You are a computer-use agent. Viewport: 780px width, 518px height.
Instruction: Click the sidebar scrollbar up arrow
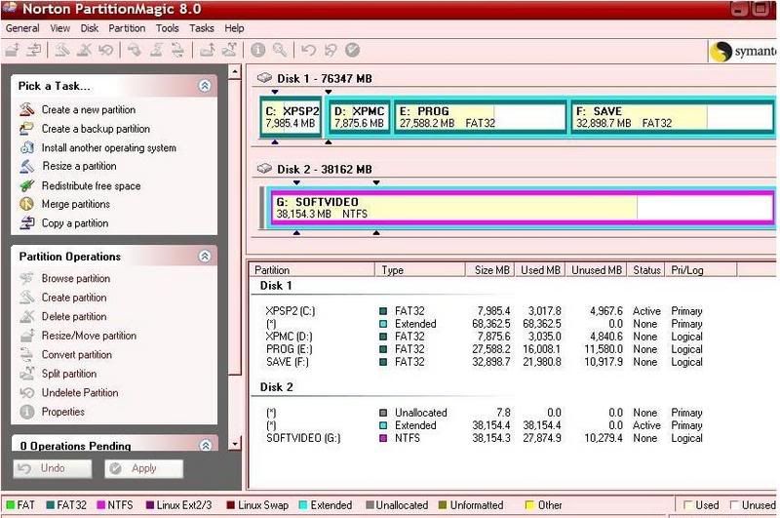[x=235, y=71]
